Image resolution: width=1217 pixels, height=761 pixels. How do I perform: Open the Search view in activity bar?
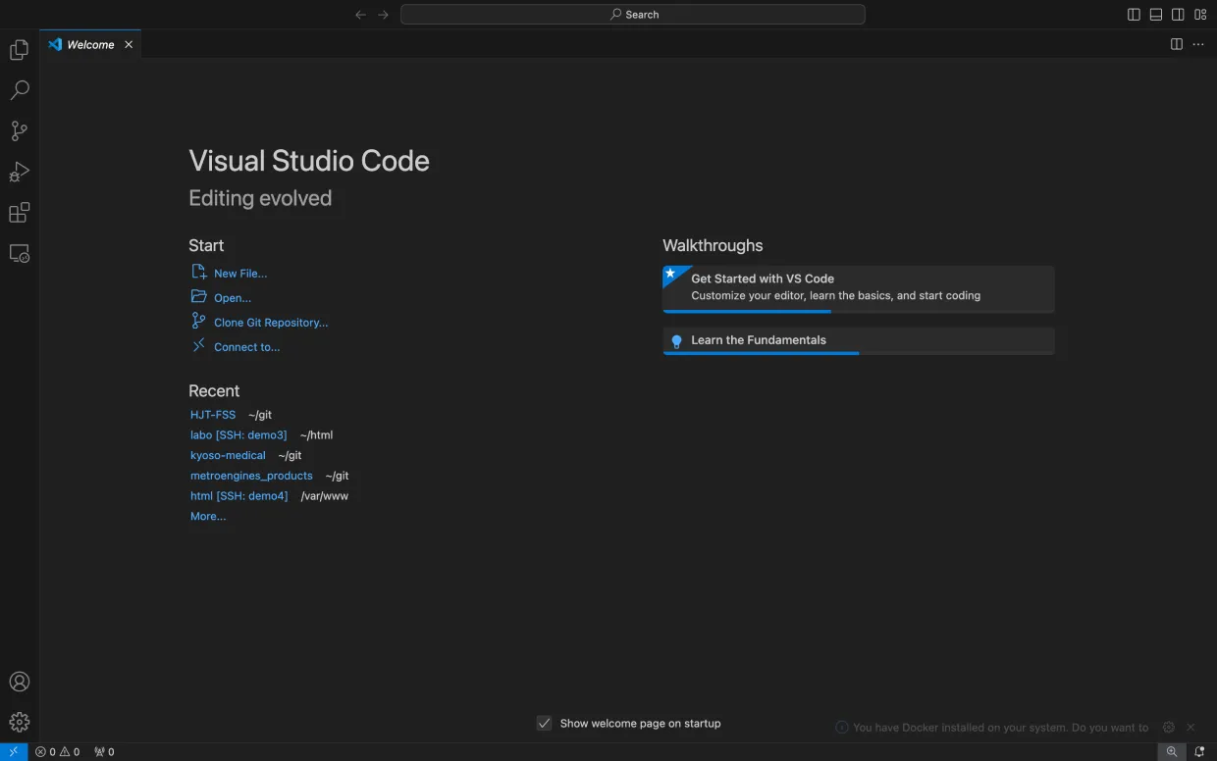tap(20, 90)
